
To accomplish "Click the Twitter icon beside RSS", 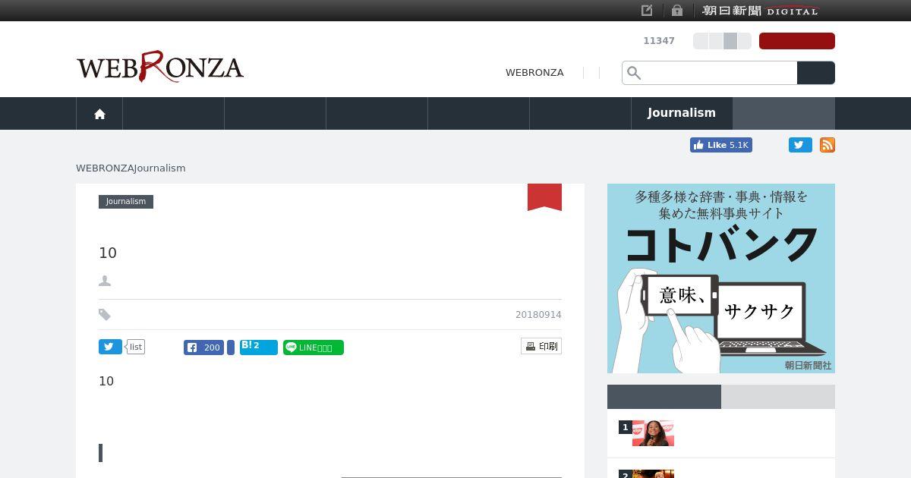I will [x=800, y=145].
